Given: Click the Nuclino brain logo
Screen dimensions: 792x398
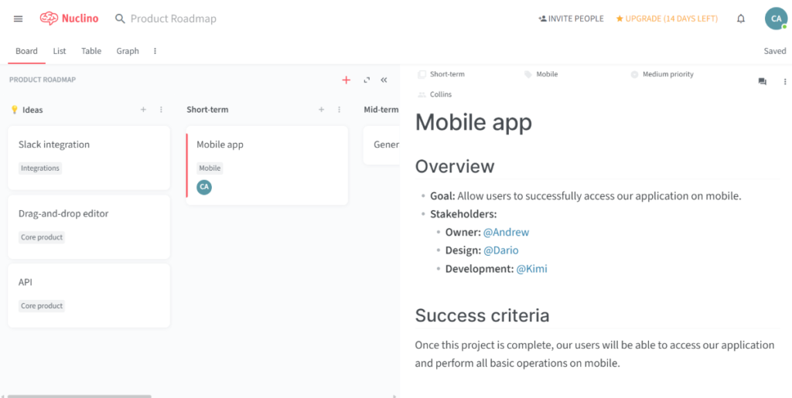Looking at the screenshot, I should coord(49,19).
